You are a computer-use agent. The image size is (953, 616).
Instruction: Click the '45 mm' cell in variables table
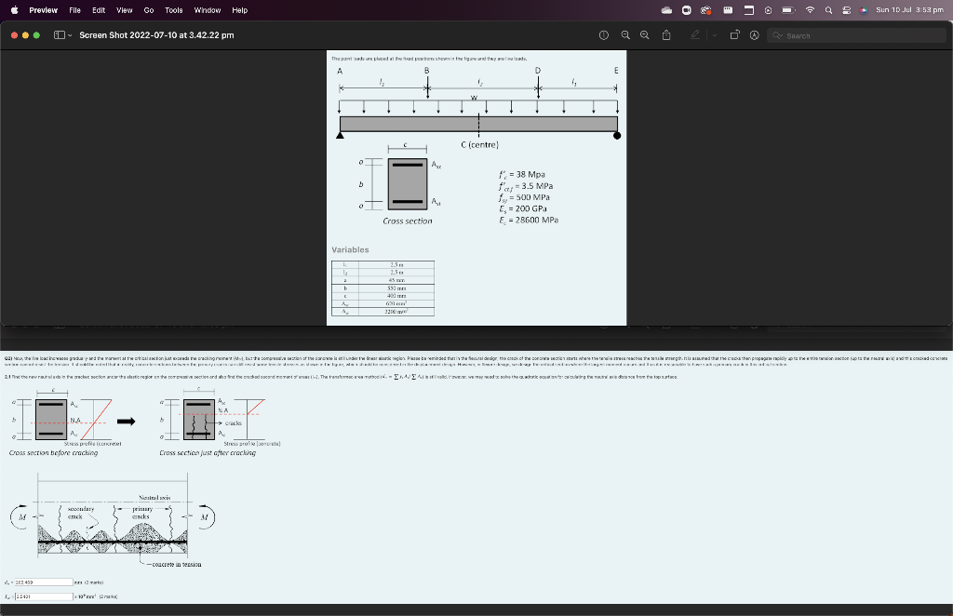(x=396, y=280)
